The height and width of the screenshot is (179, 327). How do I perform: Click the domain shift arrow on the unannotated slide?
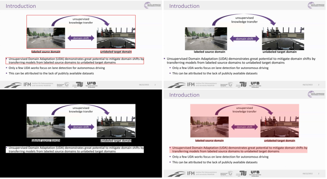pyautogui.click(x=245, y=39)
